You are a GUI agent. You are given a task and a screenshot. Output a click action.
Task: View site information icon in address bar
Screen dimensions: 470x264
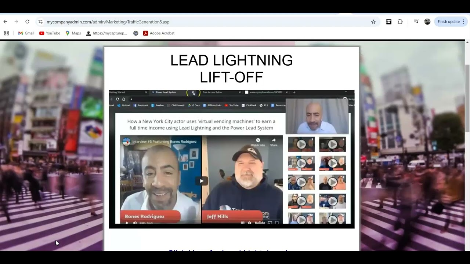tap(40, 22)
